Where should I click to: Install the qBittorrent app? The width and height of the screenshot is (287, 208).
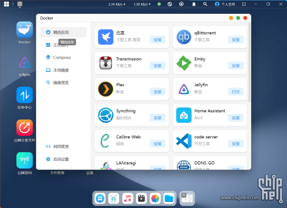[x=236, y=40]
